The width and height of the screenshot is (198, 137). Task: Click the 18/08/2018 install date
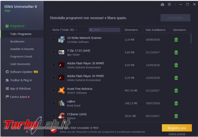[153, 40]
